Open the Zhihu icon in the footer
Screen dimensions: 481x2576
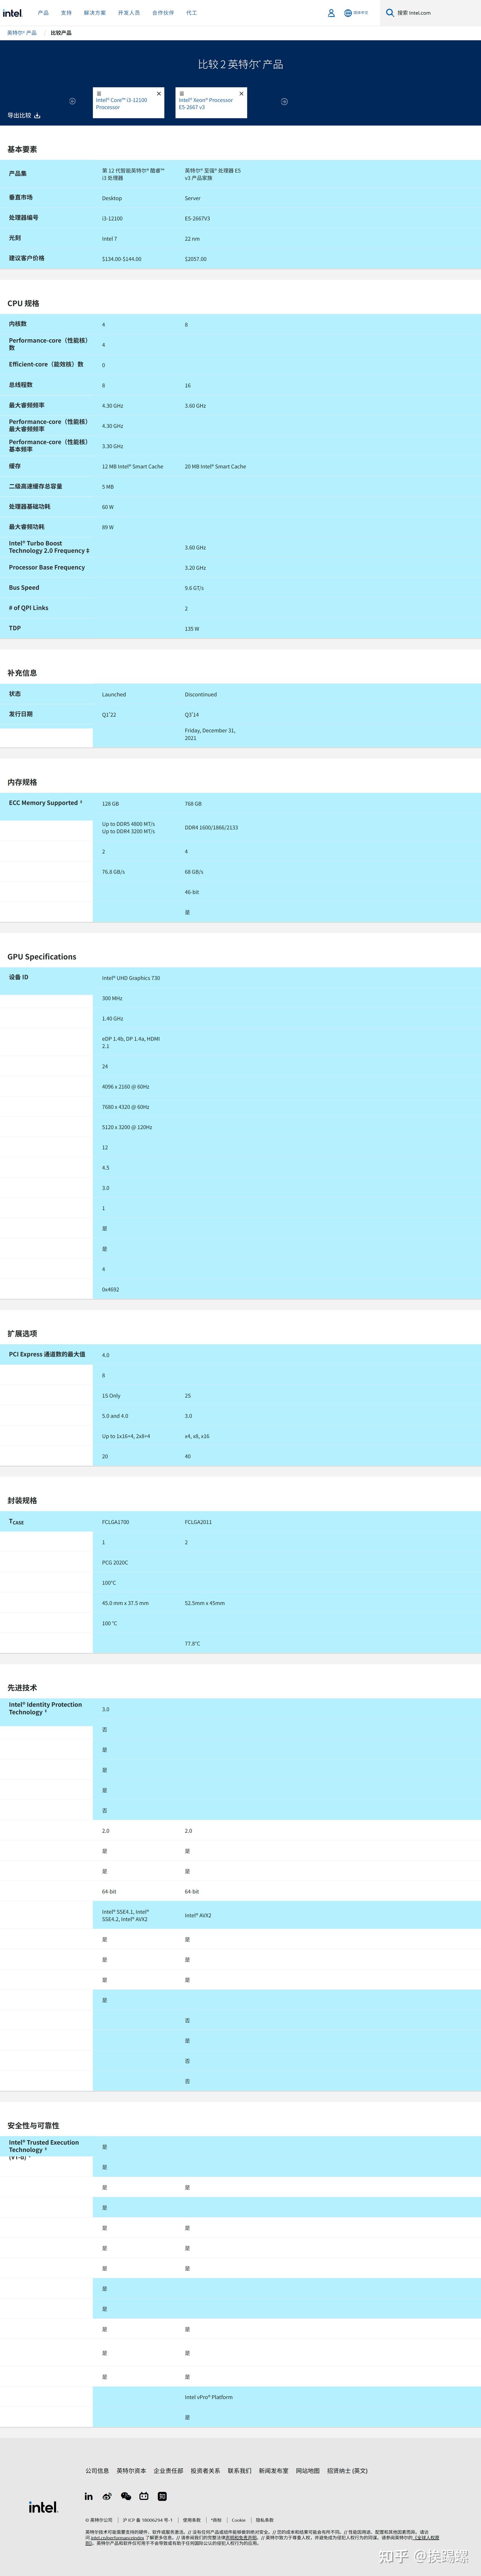[162, 2496]
